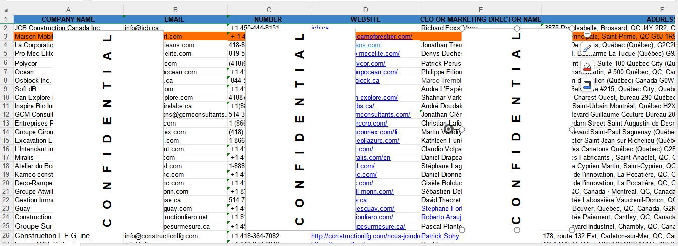The image size is (678, 246).
Task: Open the shape fill paint bucket icon
Action: click(x=587, y=67)
